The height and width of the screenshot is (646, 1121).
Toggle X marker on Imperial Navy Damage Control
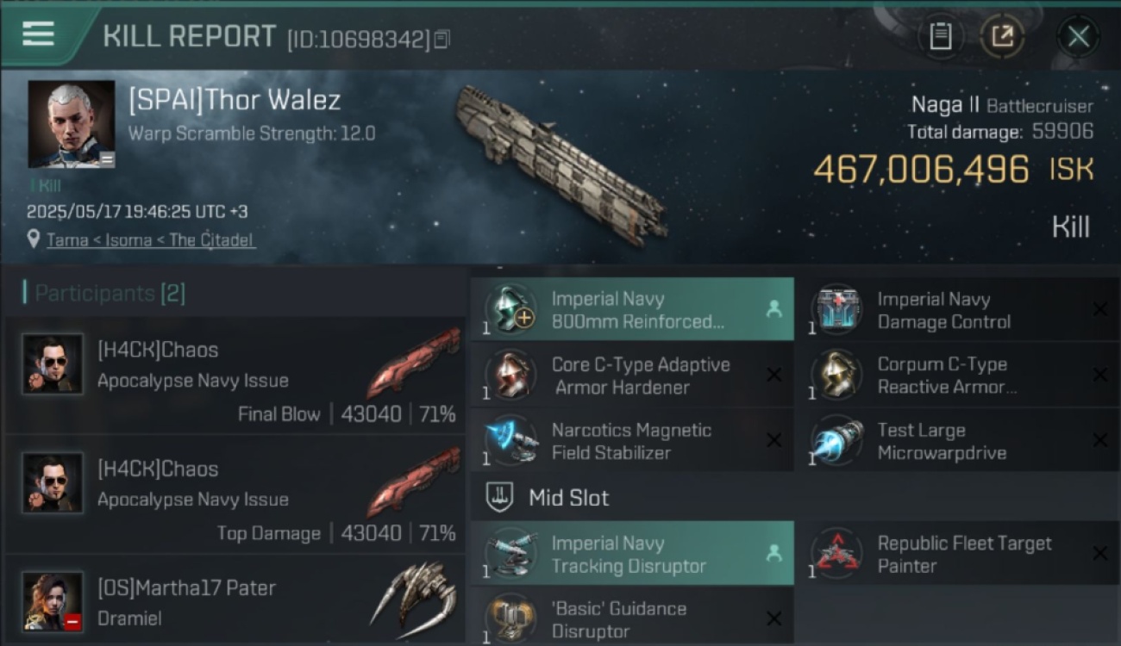pos(1099,310)
